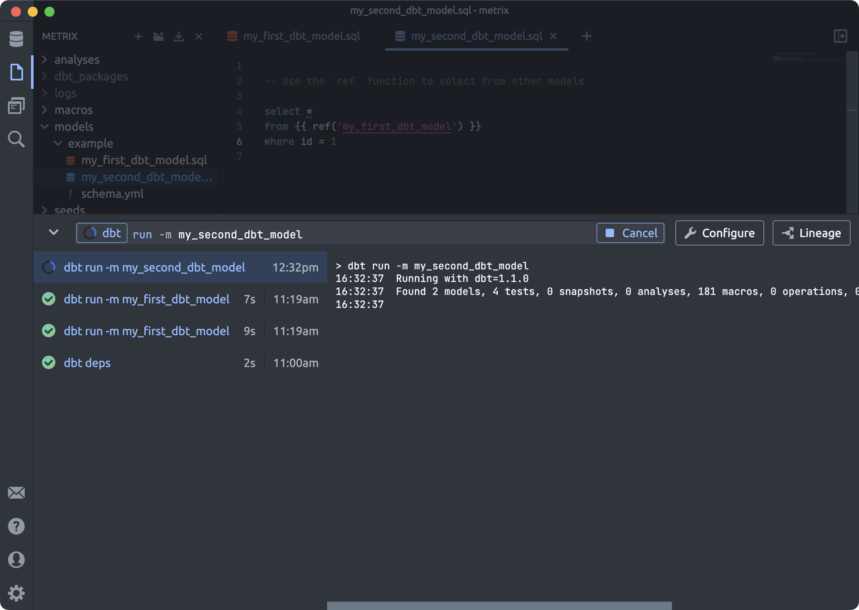Image resolution: width=859 pixels, height=610 pixels.
Task: Click the spinner icon on running dbt job
Action: pos(49,267)
